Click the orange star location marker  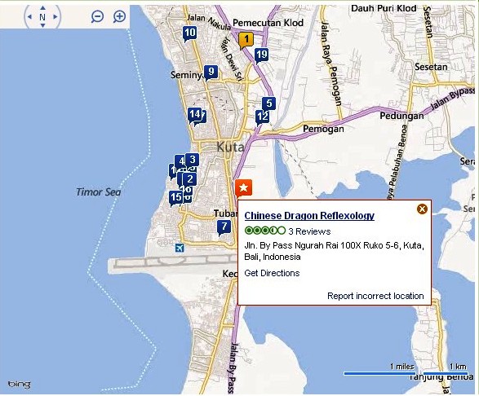coord(243,188)
